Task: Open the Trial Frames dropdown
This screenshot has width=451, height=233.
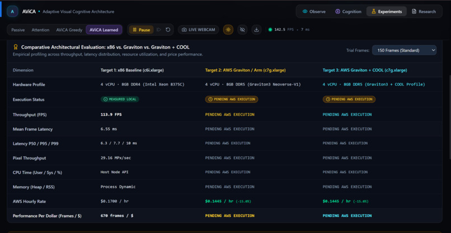Action: [404, 50]
